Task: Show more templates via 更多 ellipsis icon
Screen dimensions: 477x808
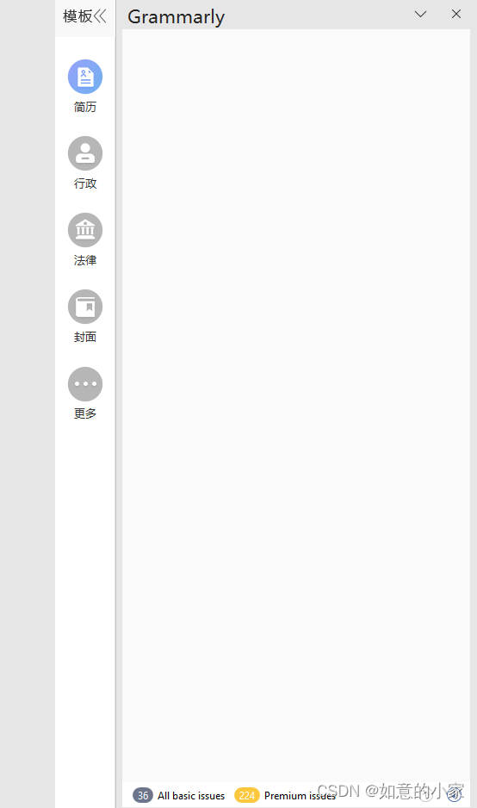Action: pyautogui.click(x=85, y=384)
